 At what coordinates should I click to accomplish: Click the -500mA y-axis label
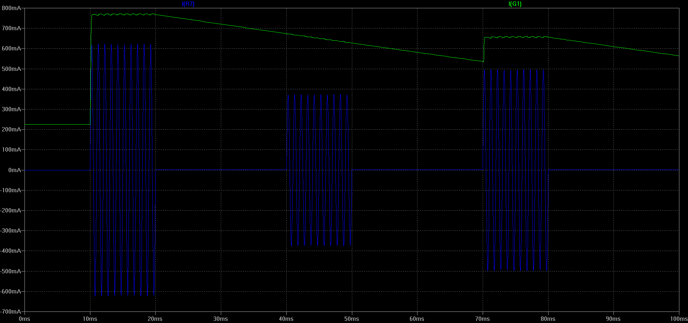pyautogui.click(x=11, y=271)
